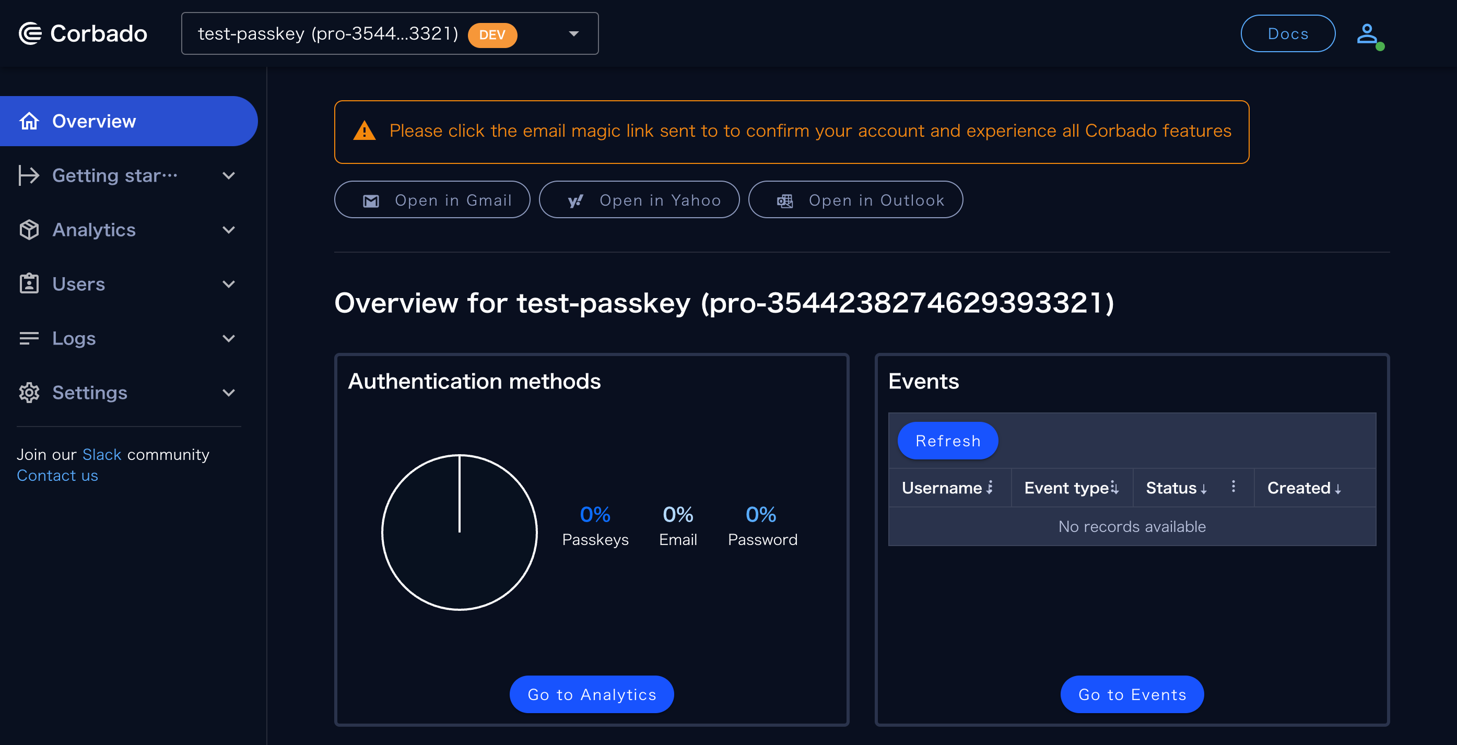Expand the Logs chevron in sidebar
The height and width of the screenshot is (745, 1457).
pyautogui.click(x=229, y=338)
